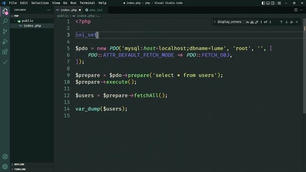This screenshot has height=172, width=306.
Task: Switch to the php.ini editor tab
Action: pyautogui.click(x=96, y=10)
